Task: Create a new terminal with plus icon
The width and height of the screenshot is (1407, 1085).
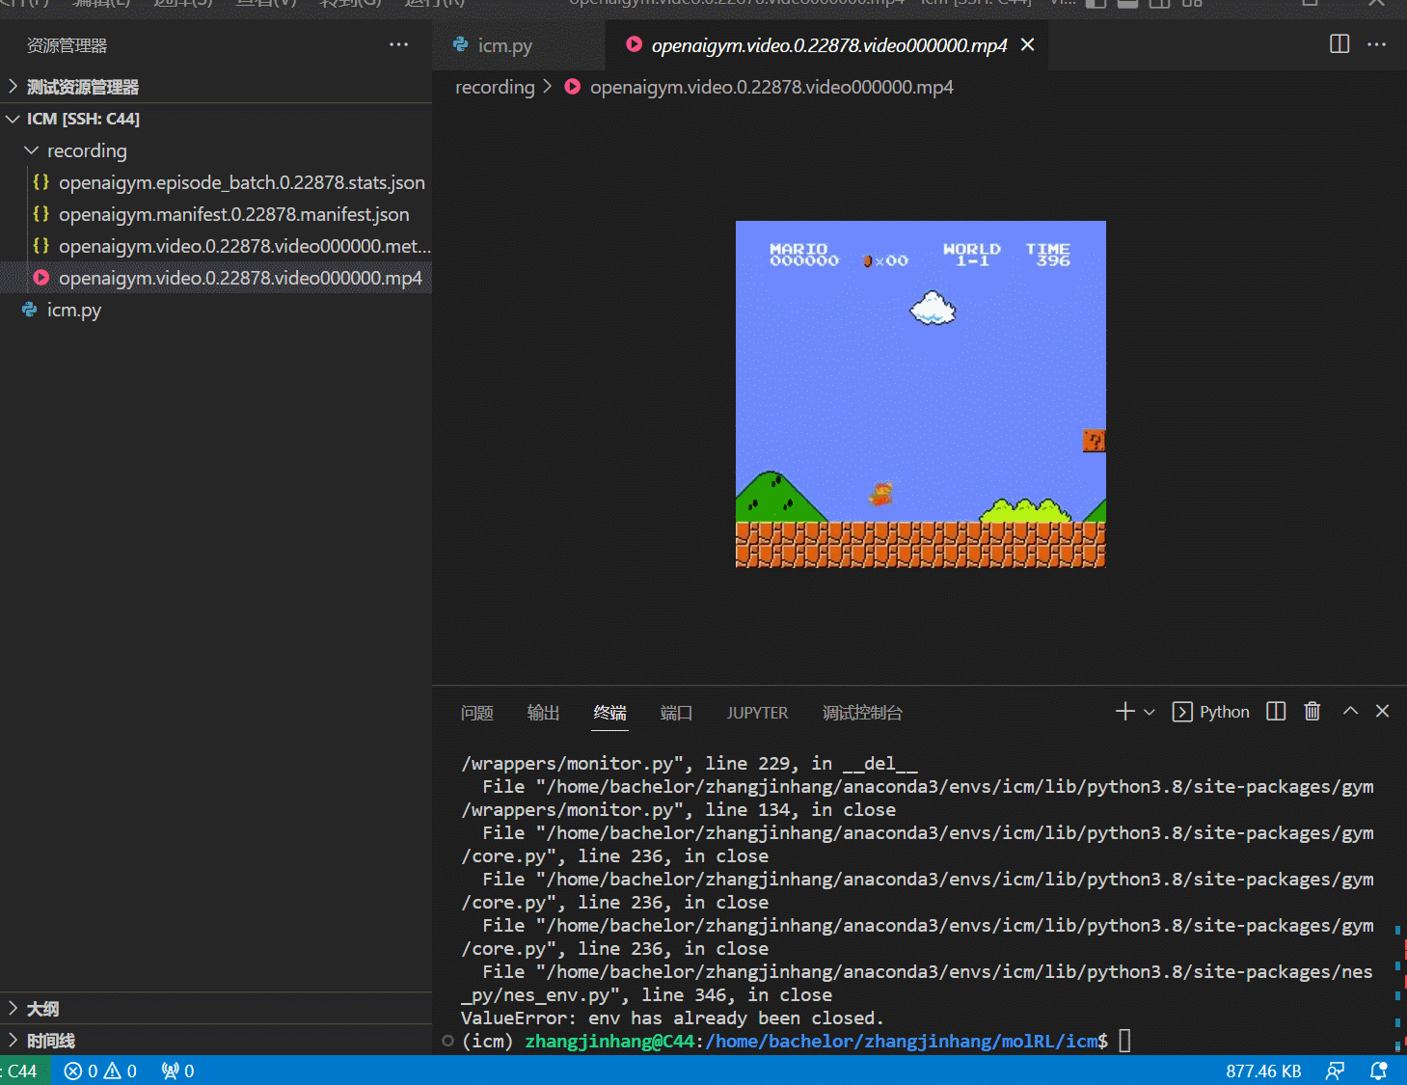Action: point(1124,712)
